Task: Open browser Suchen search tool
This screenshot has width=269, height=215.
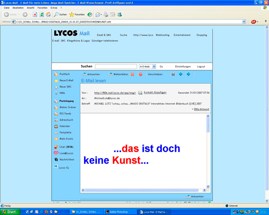Action: pos(60,15)
